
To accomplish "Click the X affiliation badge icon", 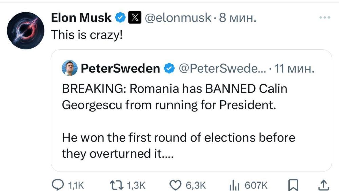I will 134,18.
